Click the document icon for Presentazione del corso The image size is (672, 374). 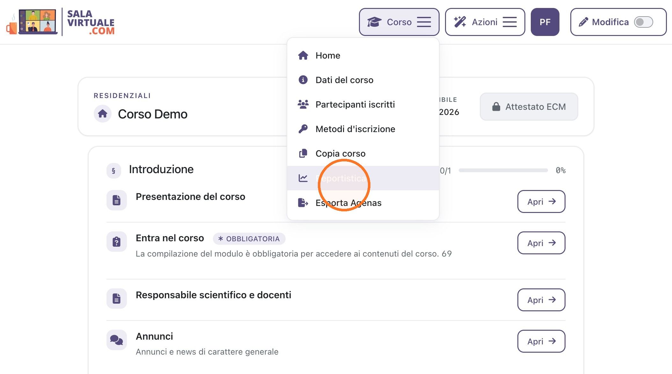[116, 200]
